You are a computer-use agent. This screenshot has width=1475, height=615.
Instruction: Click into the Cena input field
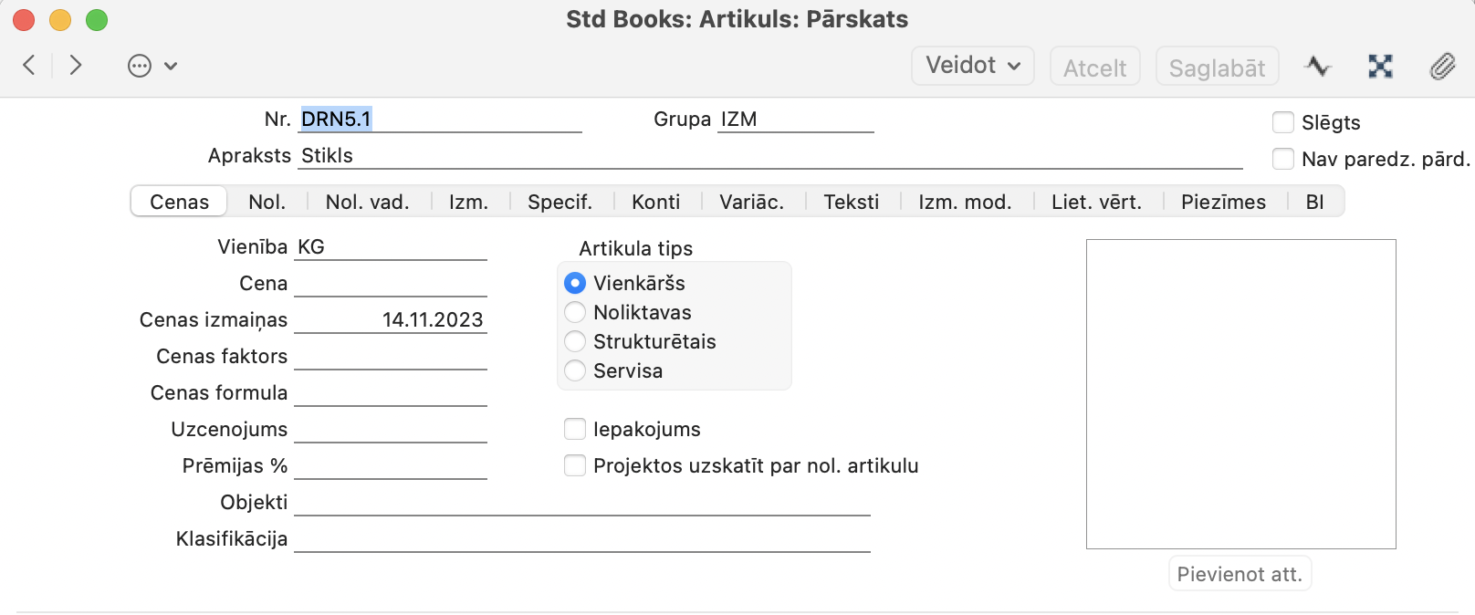pyautogui.click(x=391, y=284)
